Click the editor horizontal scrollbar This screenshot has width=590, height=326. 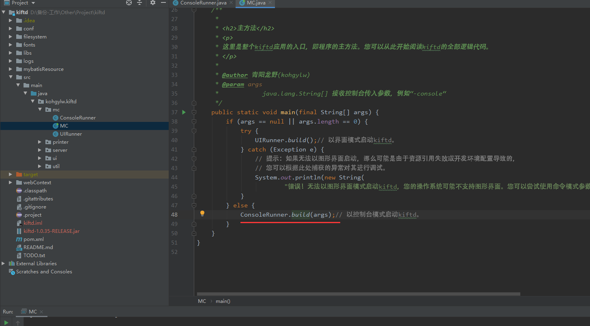pos(358,294)
